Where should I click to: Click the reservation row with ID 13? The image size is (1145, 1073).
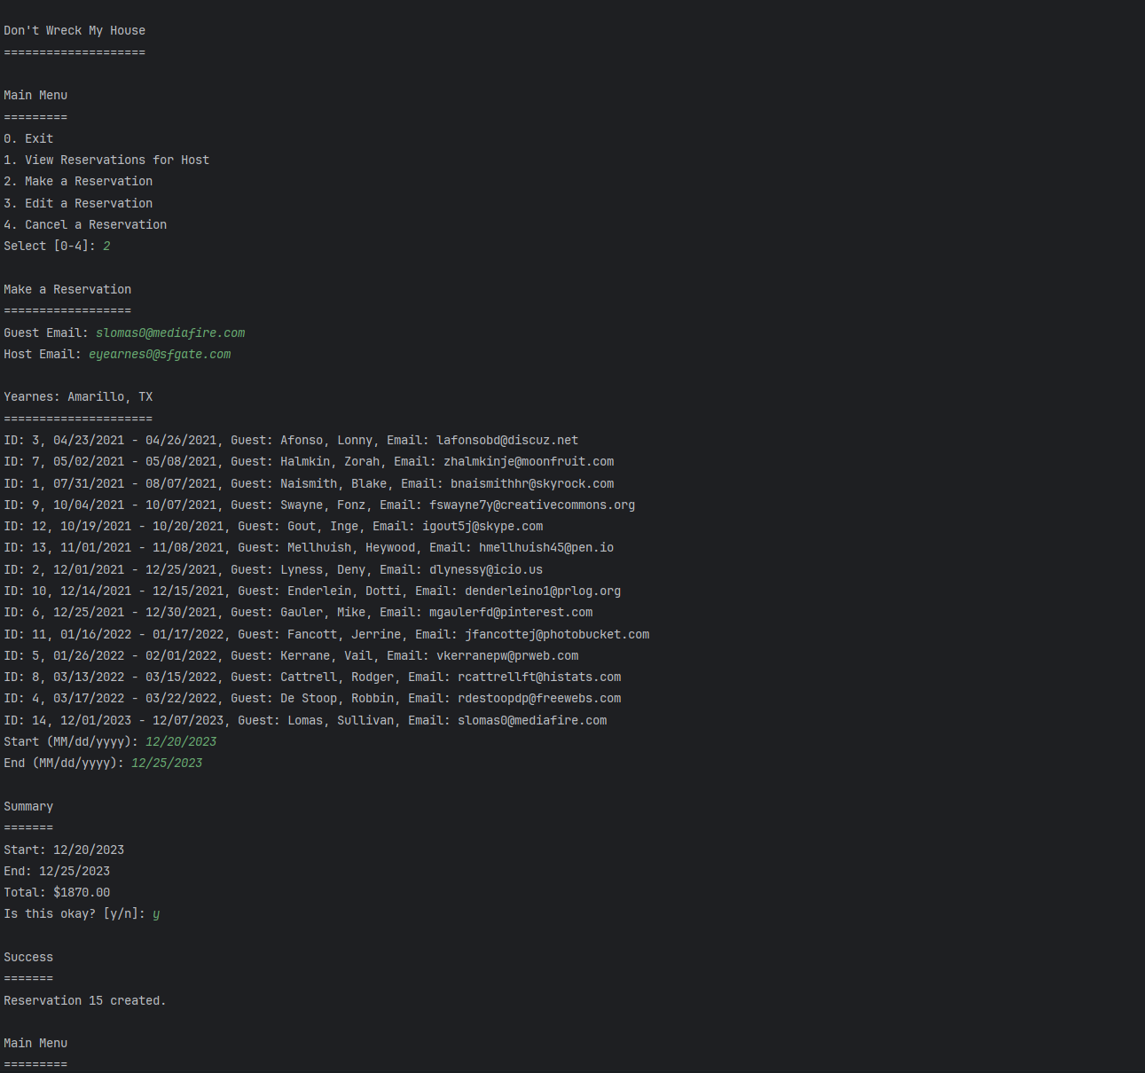[309, 547]
